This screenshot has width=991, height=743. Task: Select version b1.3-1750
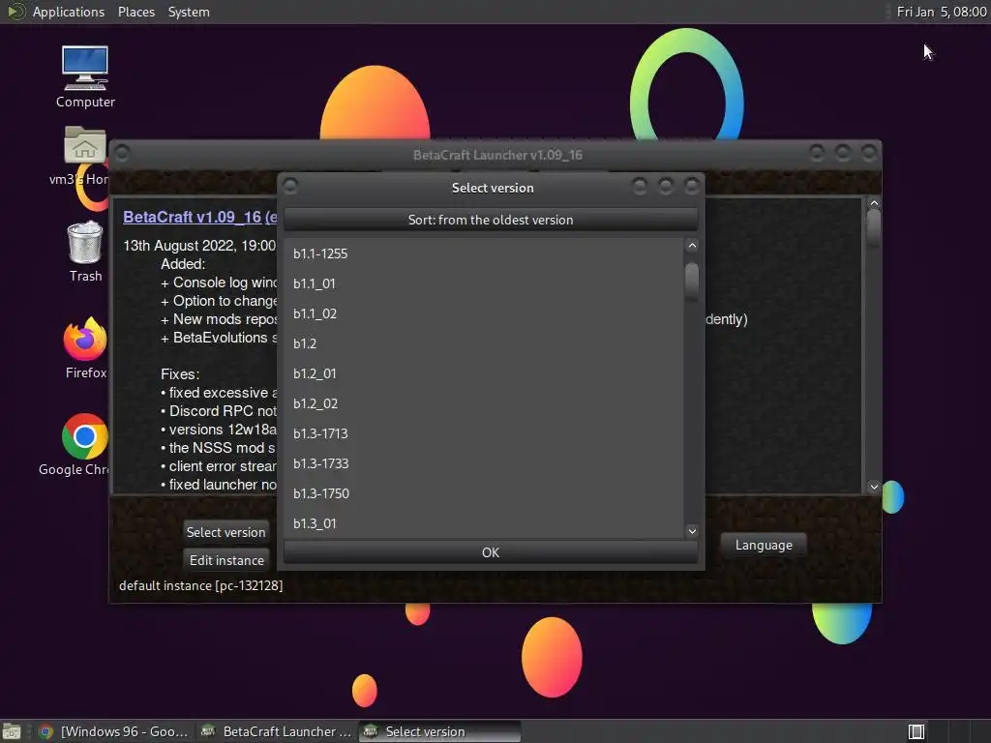click(x=484, y=493)
